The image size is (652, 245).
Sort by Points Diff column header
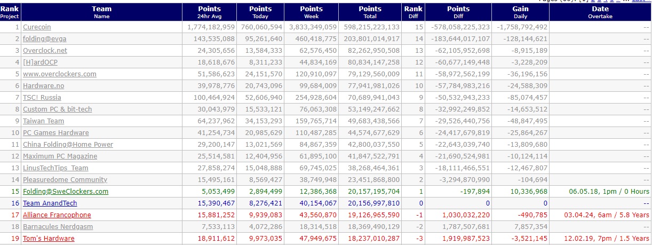tap(458, 12)
